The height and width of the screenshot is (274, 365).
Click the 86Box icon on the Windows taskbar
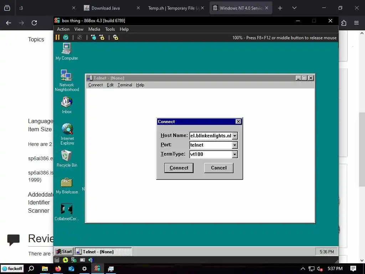point(97,269)
